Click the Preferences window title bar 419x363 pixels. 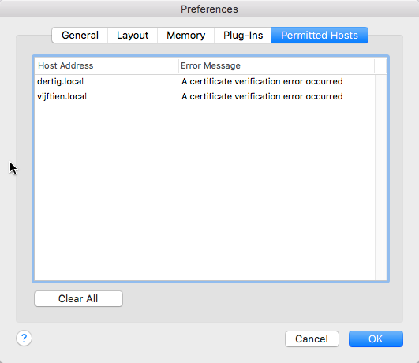coord(209,9)
